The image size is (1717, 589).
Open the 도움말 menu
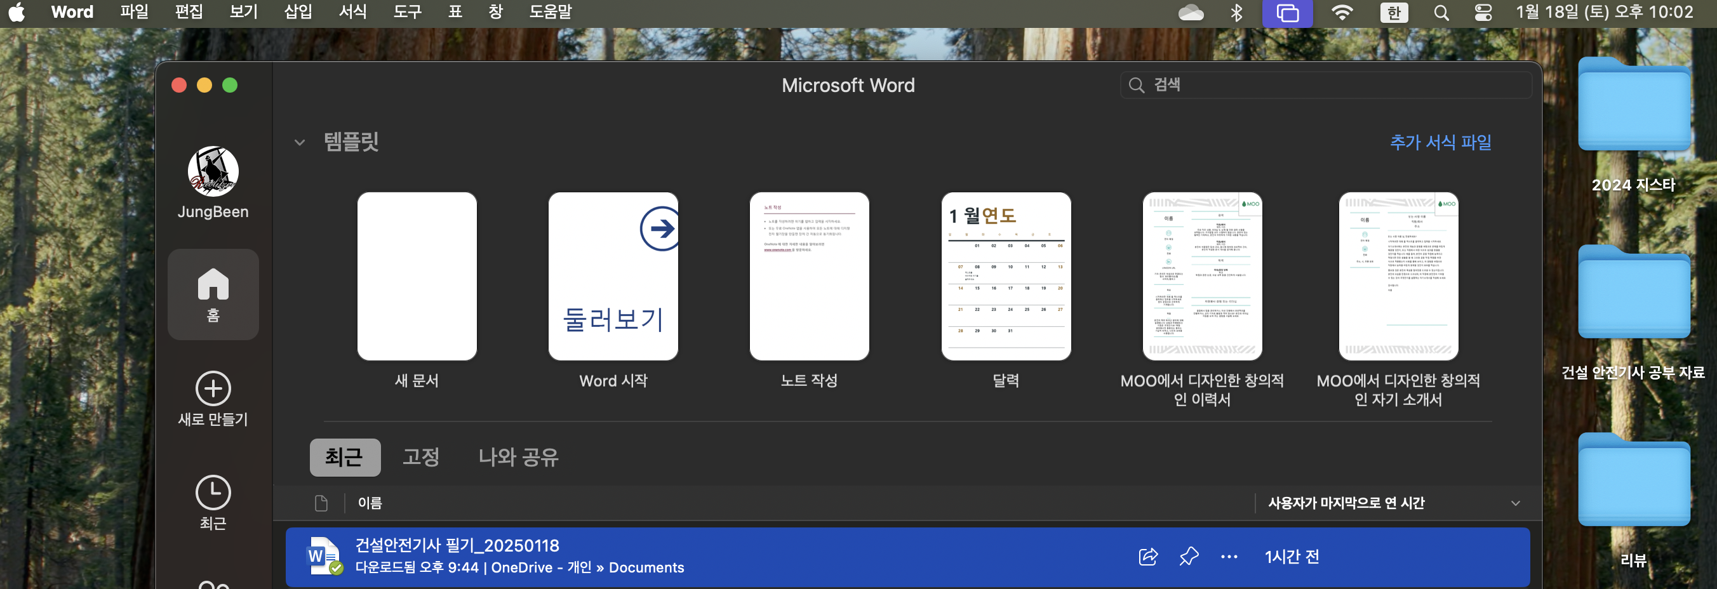[x=550, y=12]
